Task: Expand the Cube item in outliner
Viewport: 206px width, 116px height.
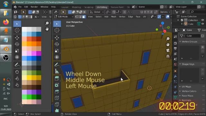Action: (182, 24)
